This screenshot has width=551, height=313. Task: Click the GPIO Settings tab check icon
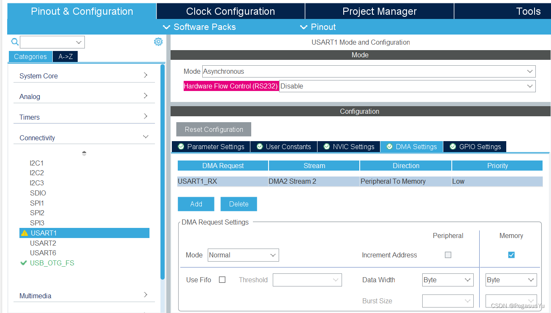point(453,147)
